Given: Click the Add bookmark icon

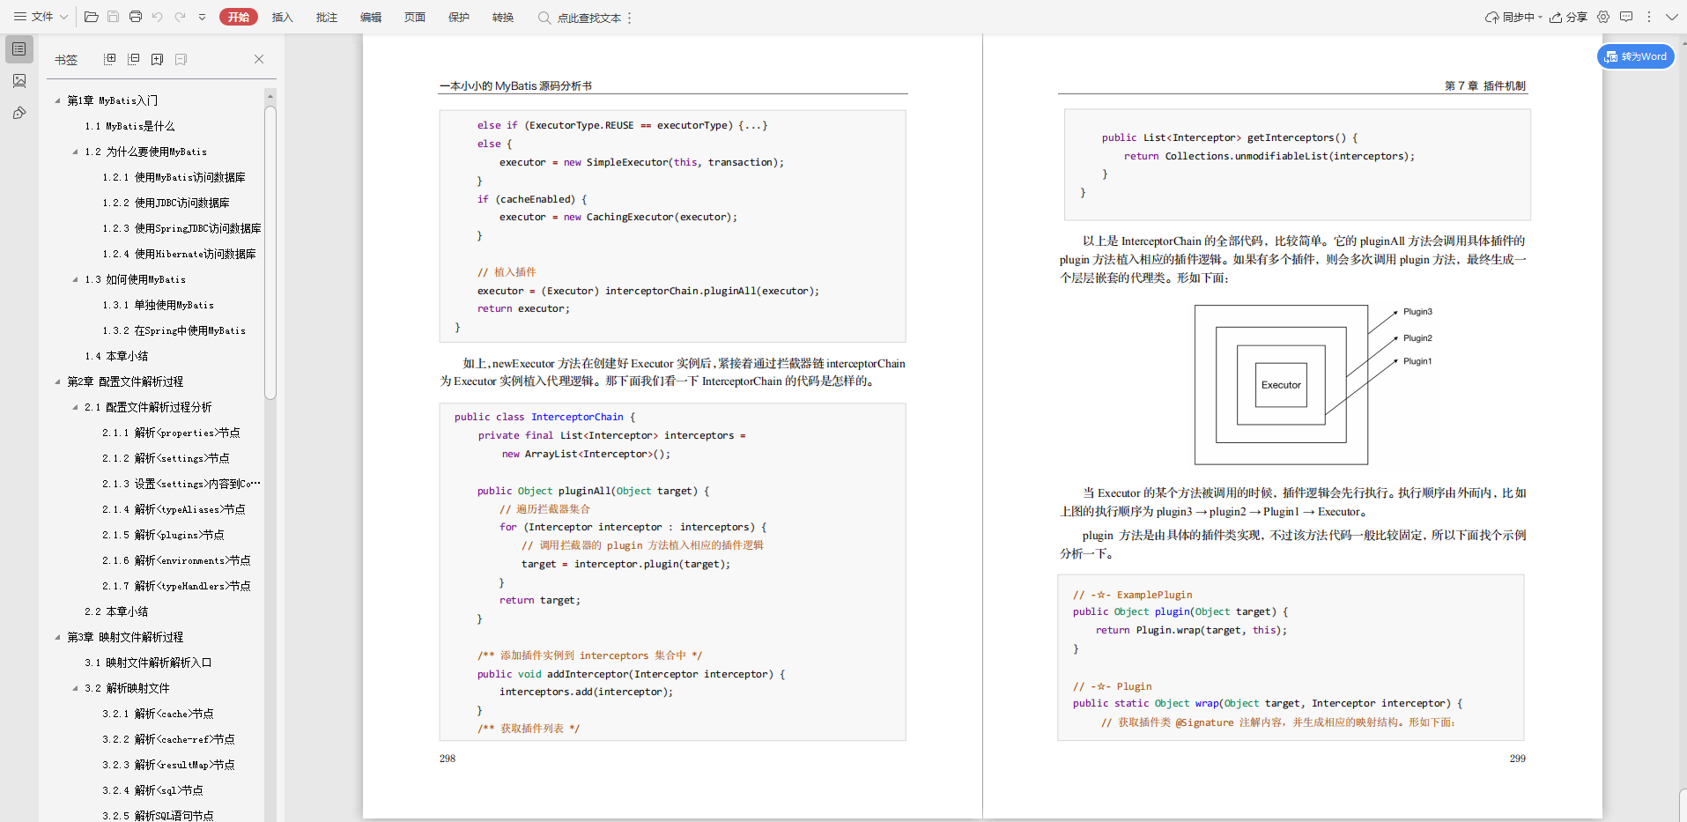Looking at the screenshot, I should [158, 59].
